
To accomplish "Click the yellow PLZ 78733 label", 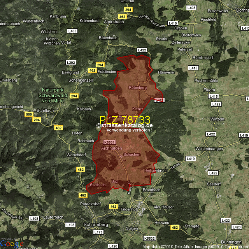I will click(124, 120).
